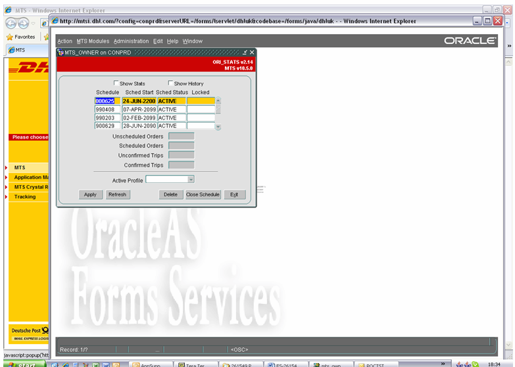The width and height of the screenshot is (515, 367).
Task: Click the Confirmed Trips field
Action: (x=182, y=165)
